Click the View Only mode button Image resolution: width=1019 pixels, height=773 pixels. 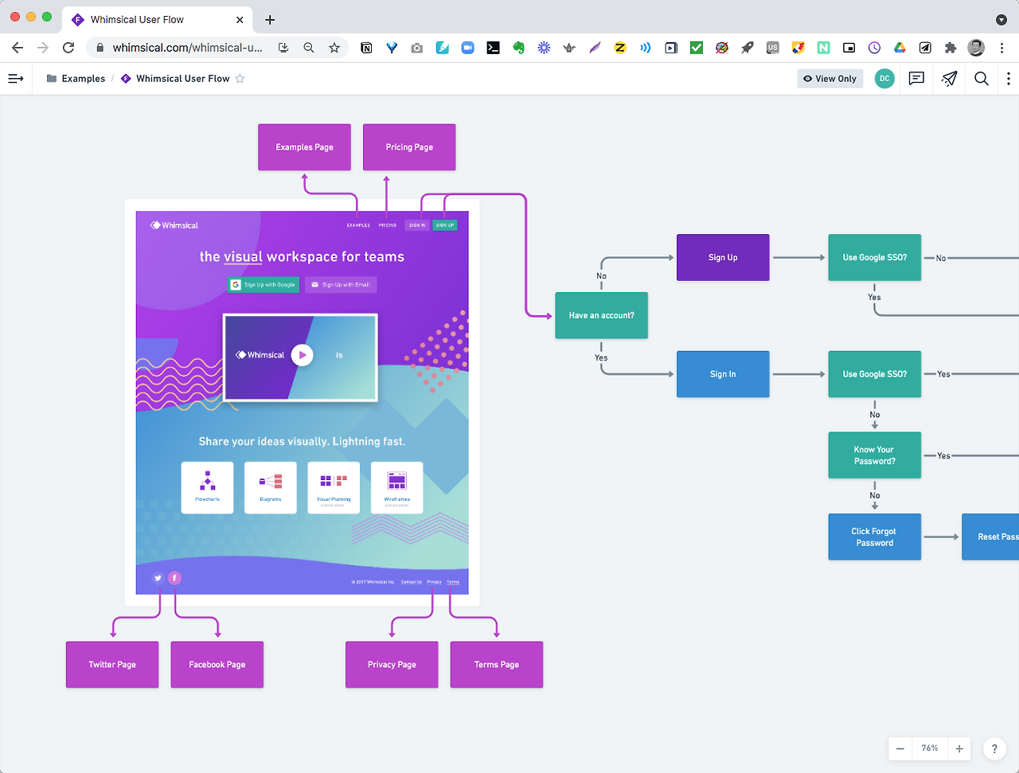click(x=830, y=79)
